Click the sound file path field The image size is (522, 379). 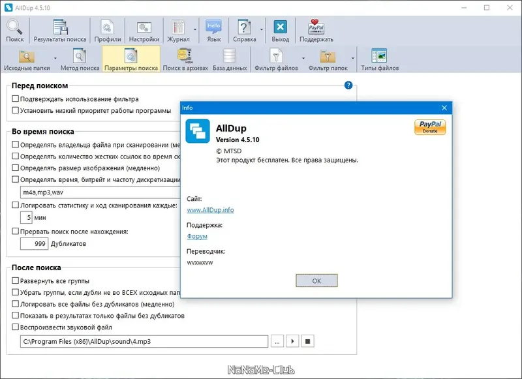click(x=144, y=341)
